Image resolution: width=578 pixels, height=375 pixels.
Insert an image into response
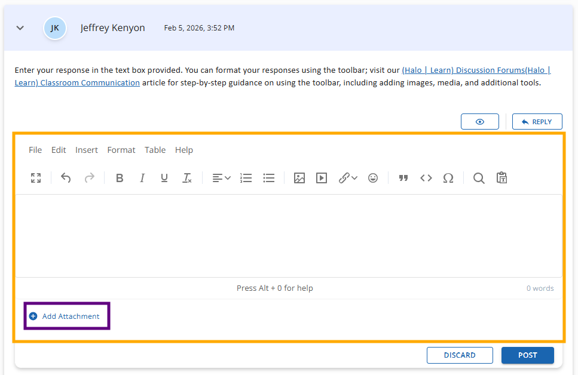pyautogui.click(x=299, y=178)
